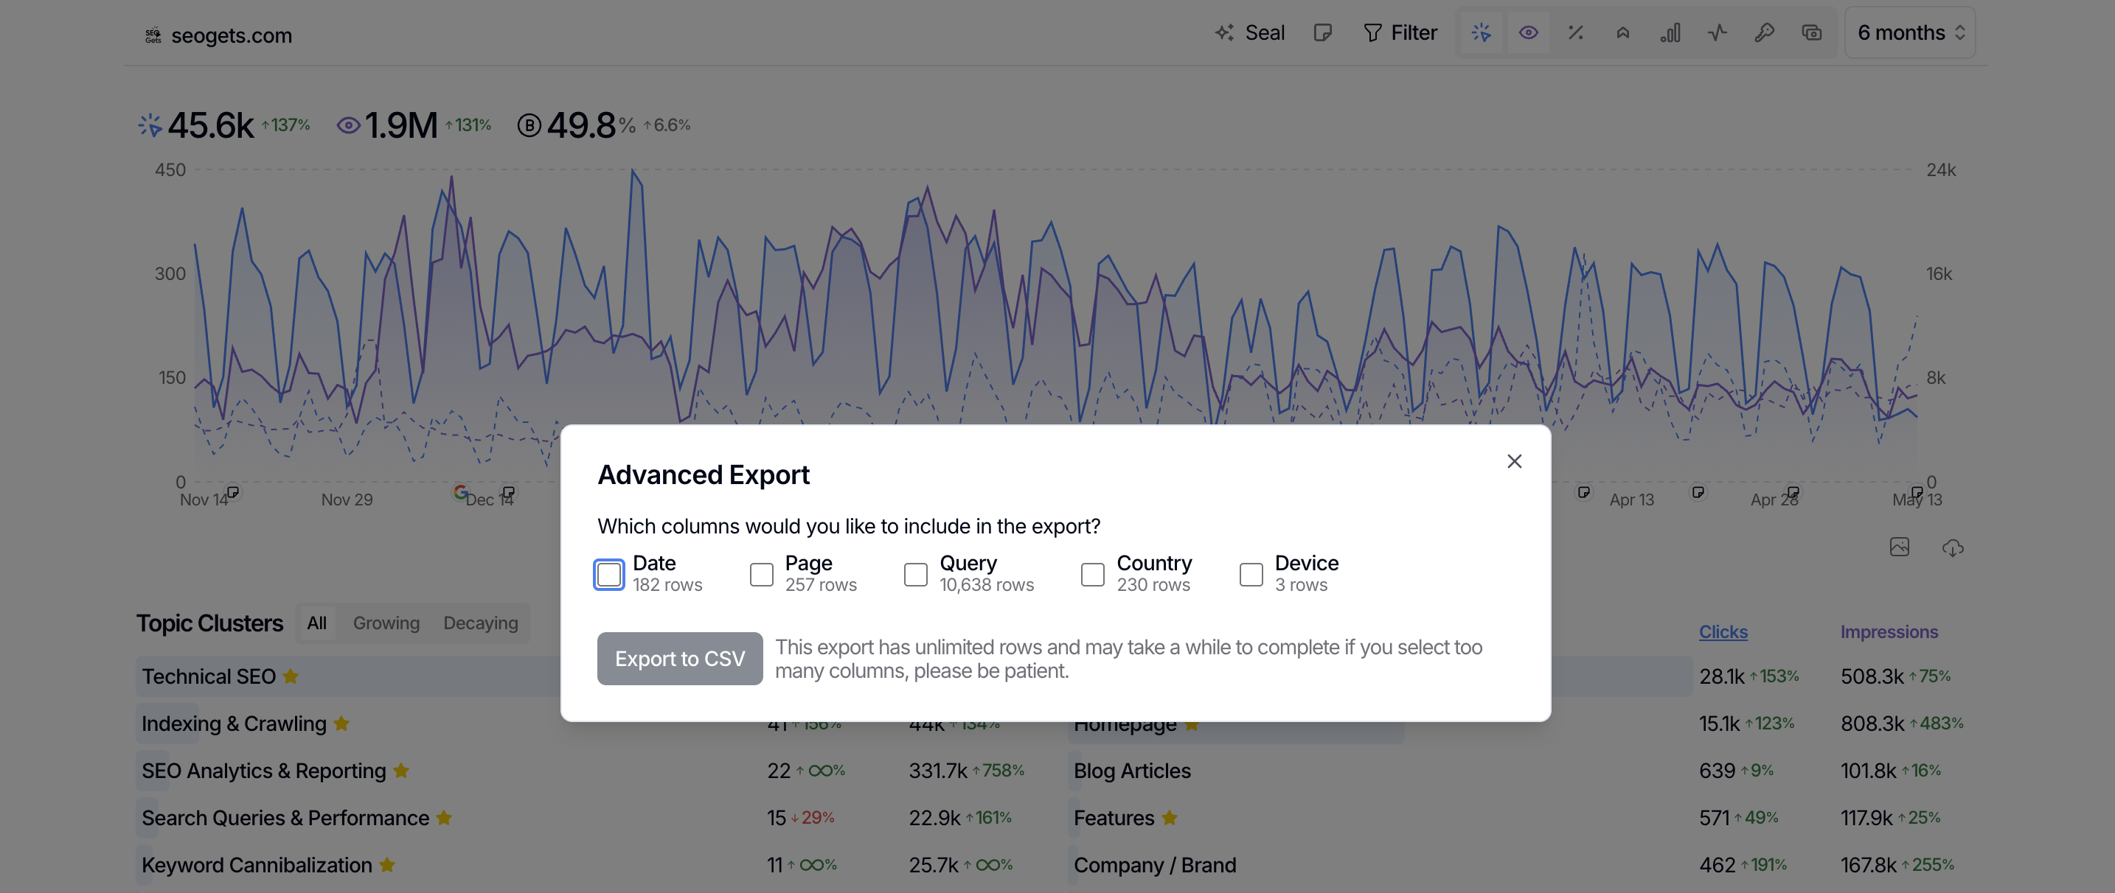Image resolution: width=2115 pixels, height=893 pixels.
Task: Open the key icon tool
Action: click(x=1763, y=33)
